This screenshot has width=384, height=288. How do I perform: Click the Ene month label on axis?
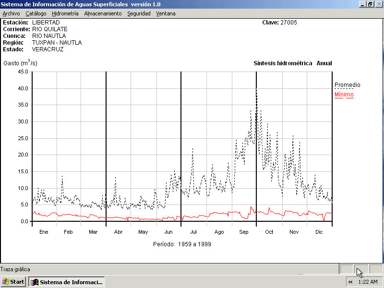coord(44,232)
